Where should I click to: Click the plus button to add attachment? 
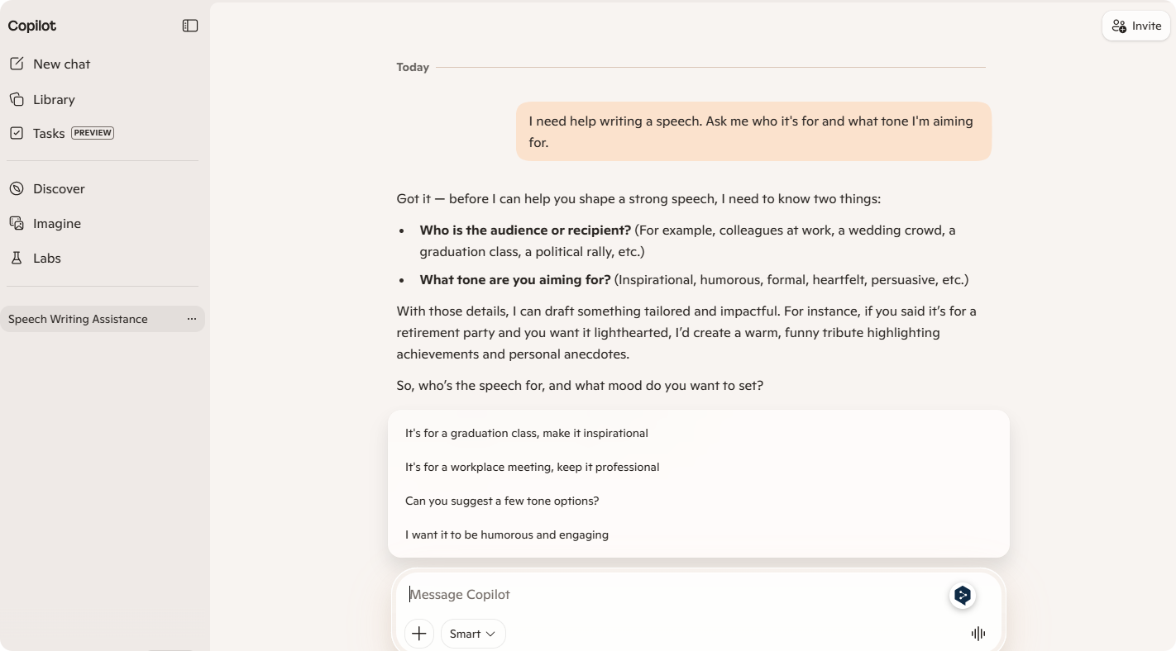(x=419, y=634)
